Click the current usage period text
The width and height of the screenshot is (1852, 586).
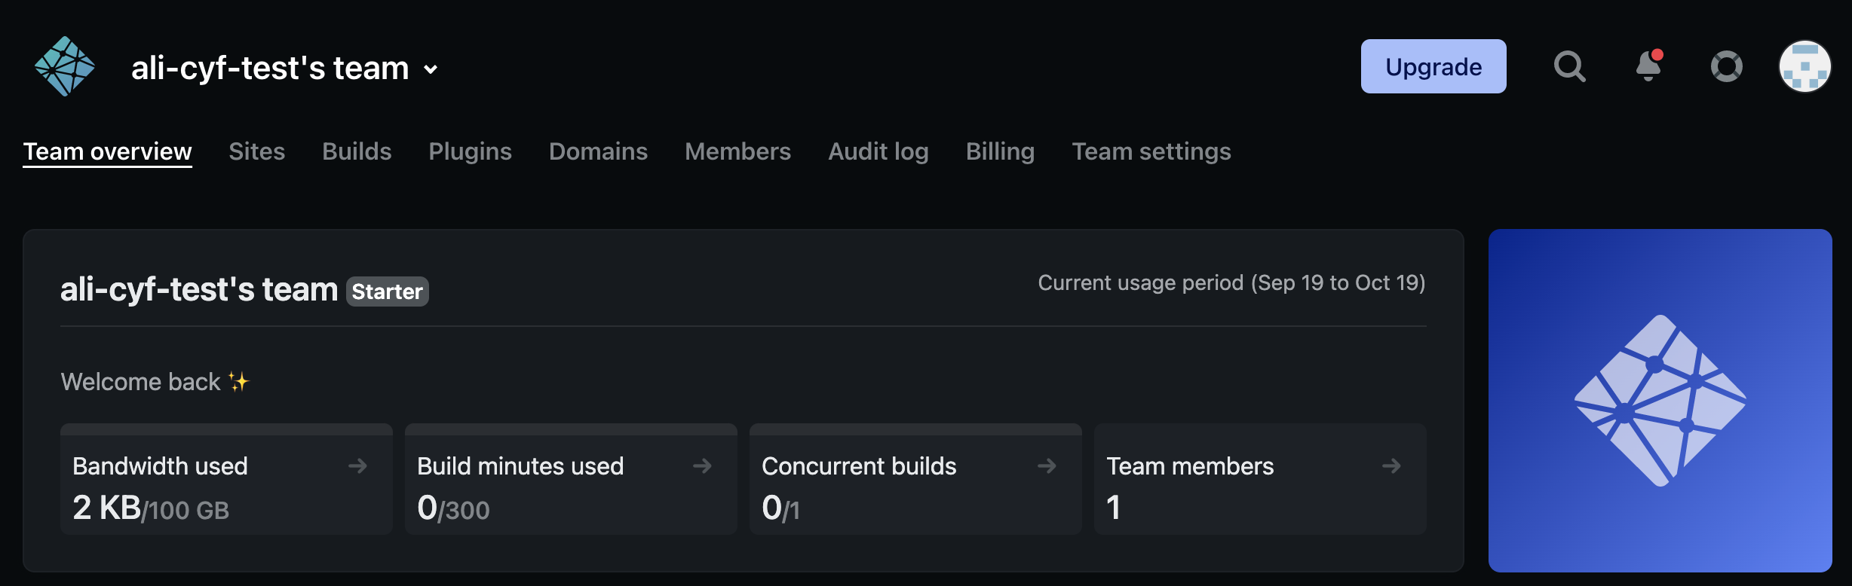tap(1232, 283)
